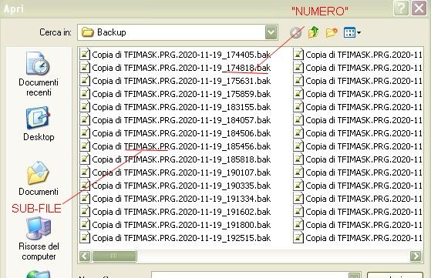The width and height of the screenshot is (431, 278).
Task: Open the Documenti folder shortcut
Action: click(39, 178)
